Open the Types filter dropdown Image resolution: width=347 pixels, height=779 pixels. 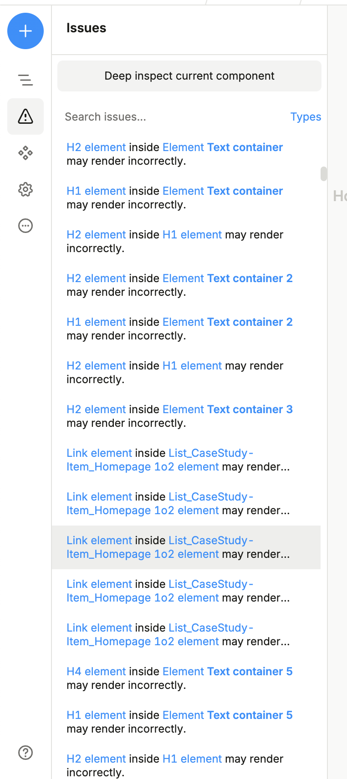pyautogui.click(x=306, y=117)
